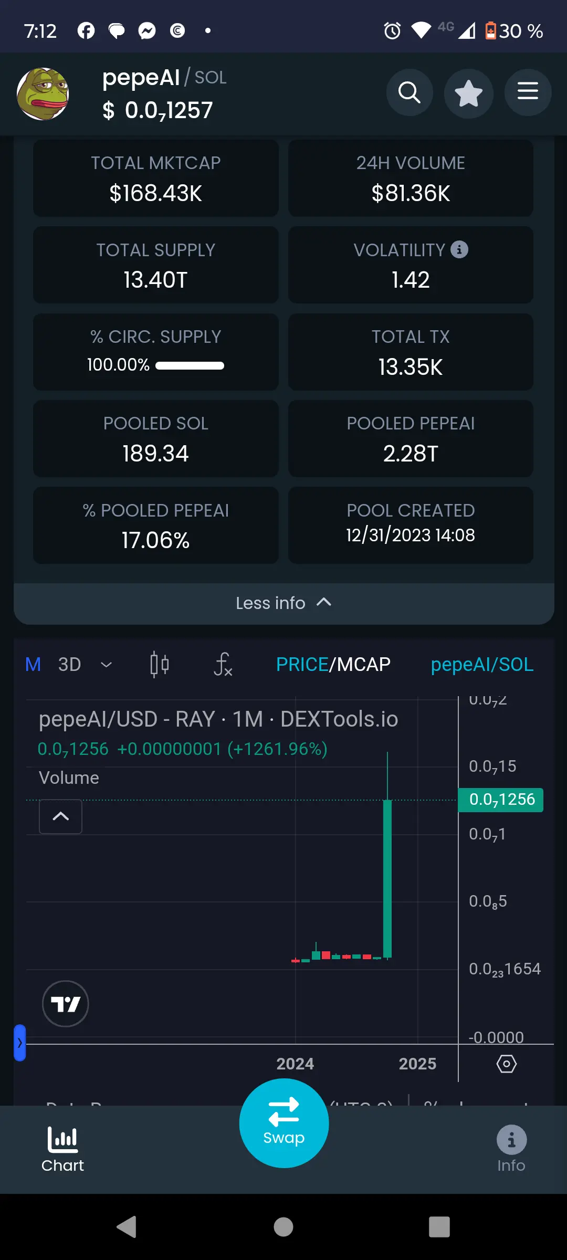Tap the pepeAI / SOL pair title
This screenshot has height=1260, width=567.
coord(164,77)
